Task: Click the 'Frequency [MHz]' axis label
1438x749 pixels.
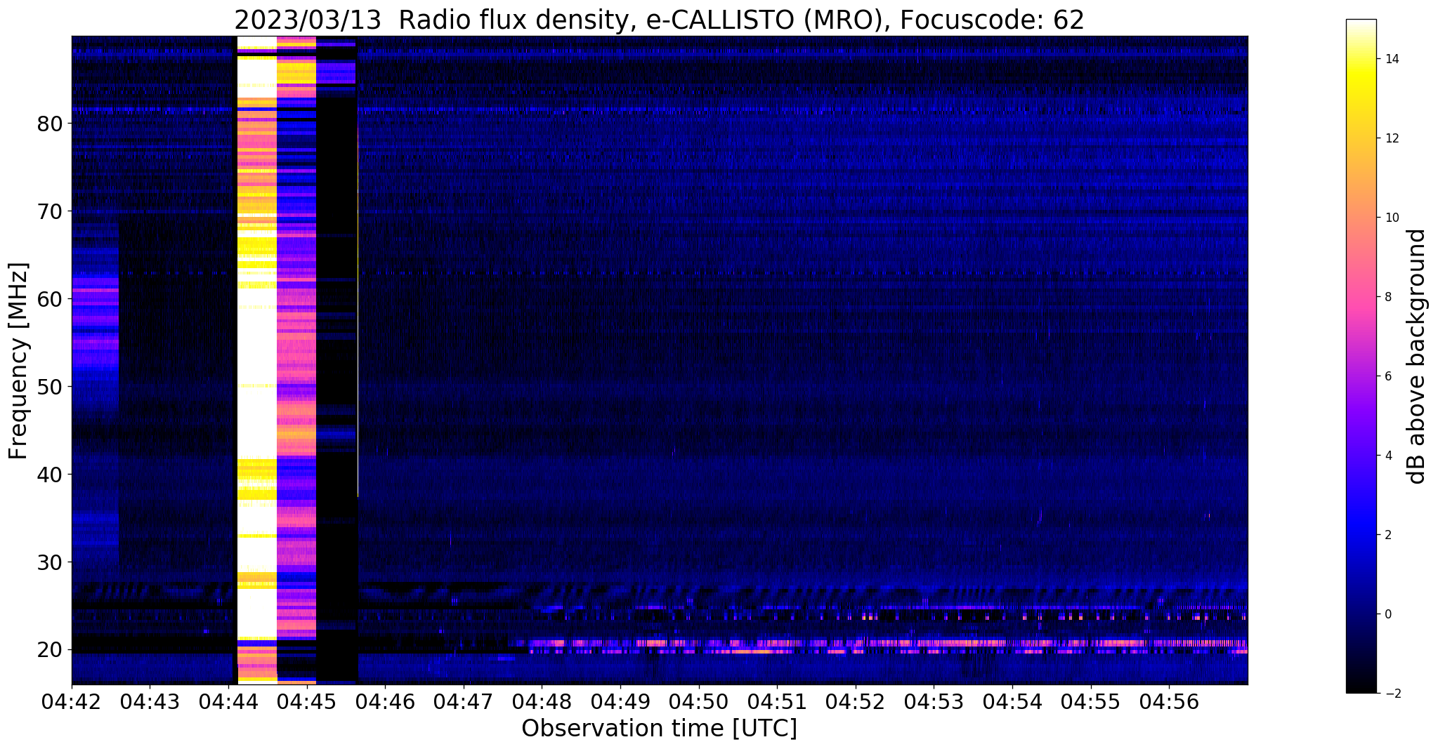Action: 18,361
